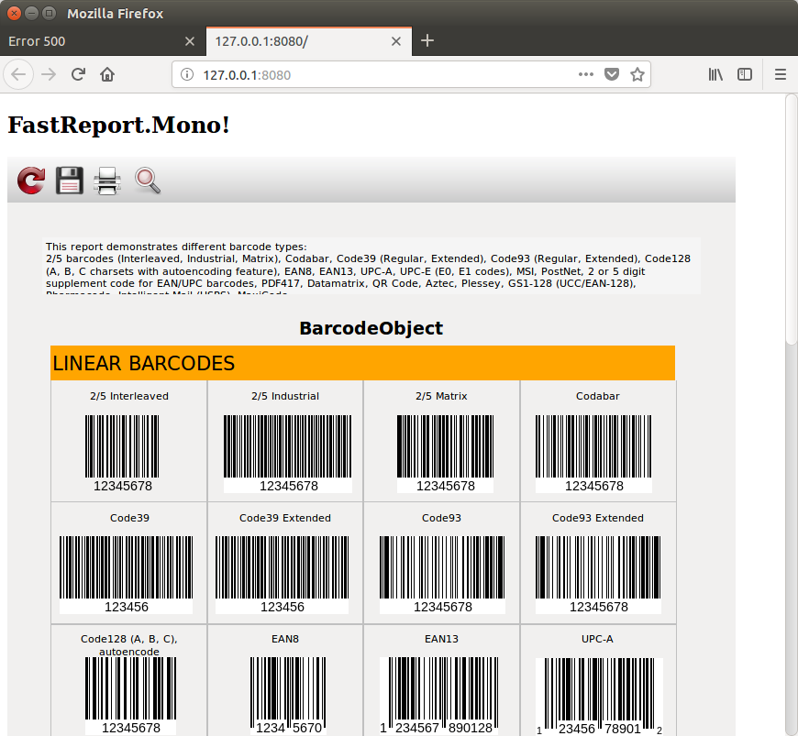Go back with browser back arrow
This screenshot has width=798, height=736.
point(18,75)
